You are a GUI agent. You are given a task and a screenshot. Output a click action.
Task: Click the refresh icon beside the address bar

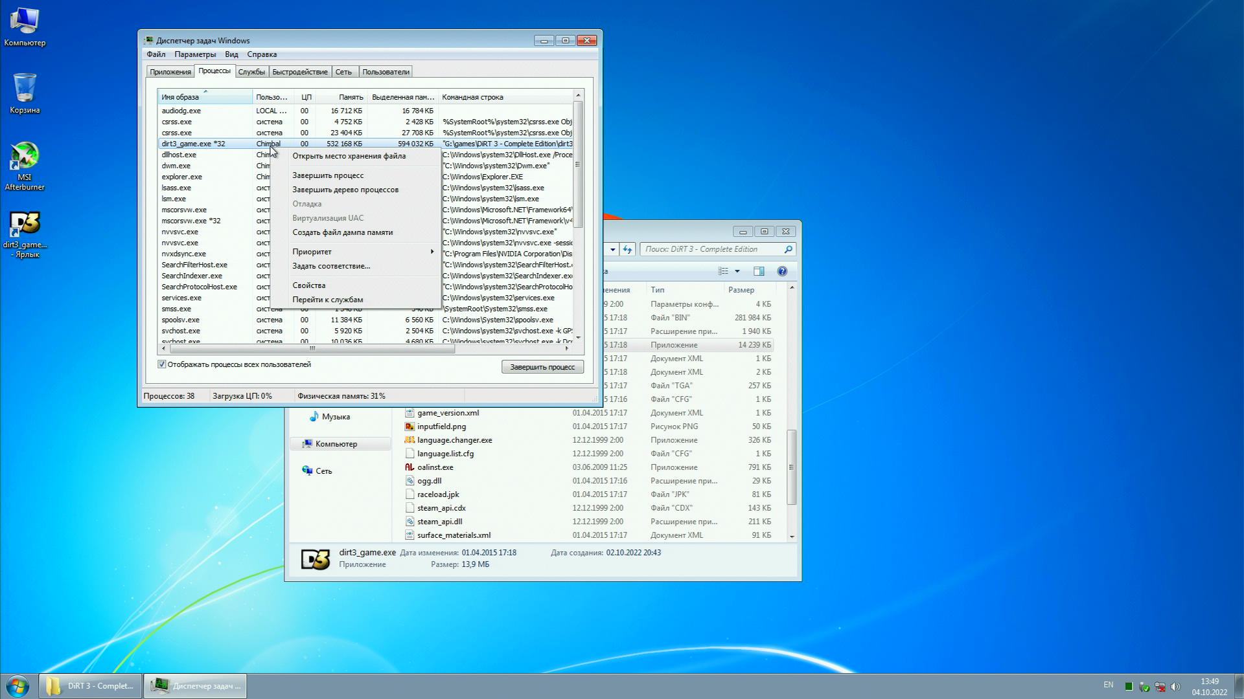point(627,249)
